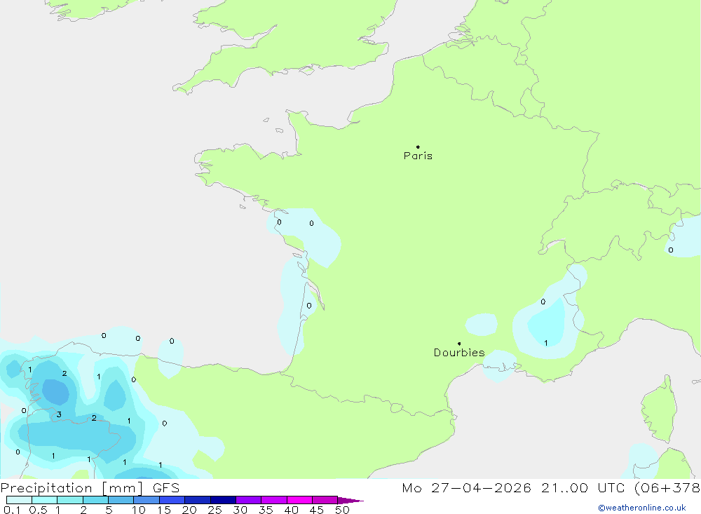Click the '25' legend scale value

(x=215, y=510)
